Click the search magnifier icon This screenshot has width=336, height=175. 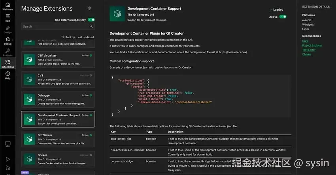[91, 26]
